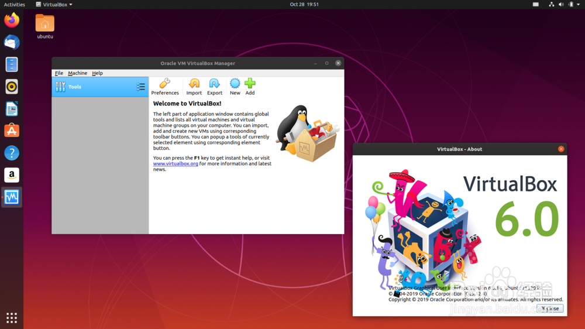
Task: Click Oracle VM VirtualBox Manager title bar
Action: click(x=198, y=63)
